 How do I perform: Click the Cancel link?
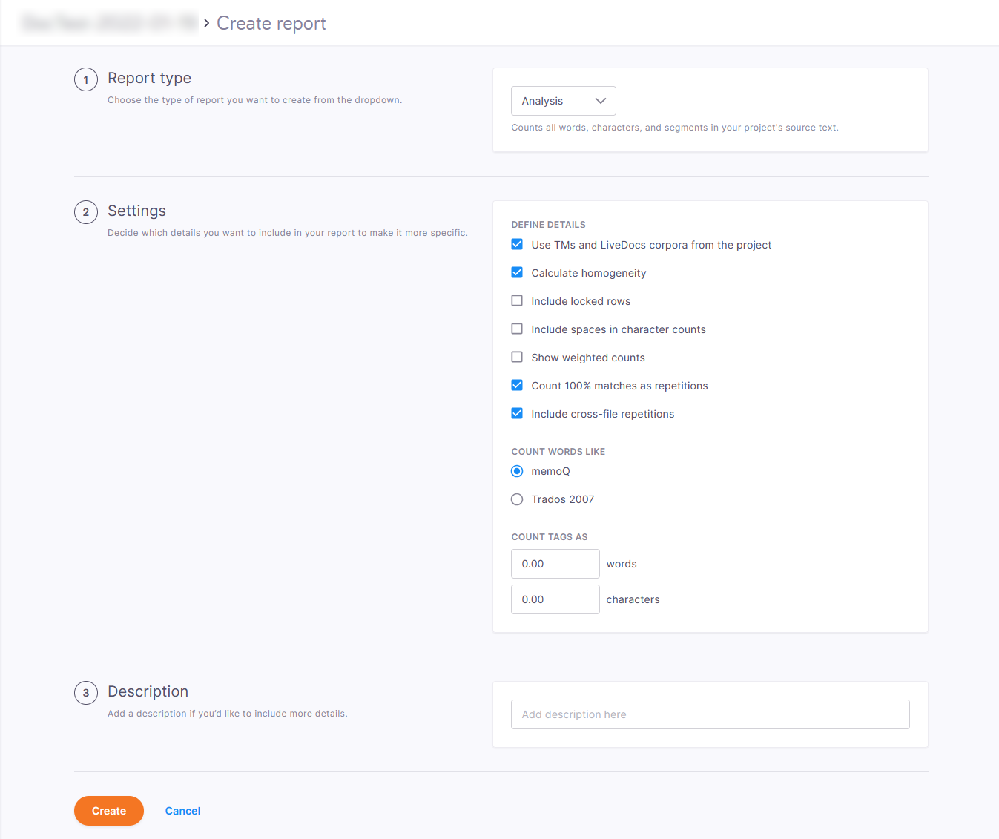coord(182,811)
